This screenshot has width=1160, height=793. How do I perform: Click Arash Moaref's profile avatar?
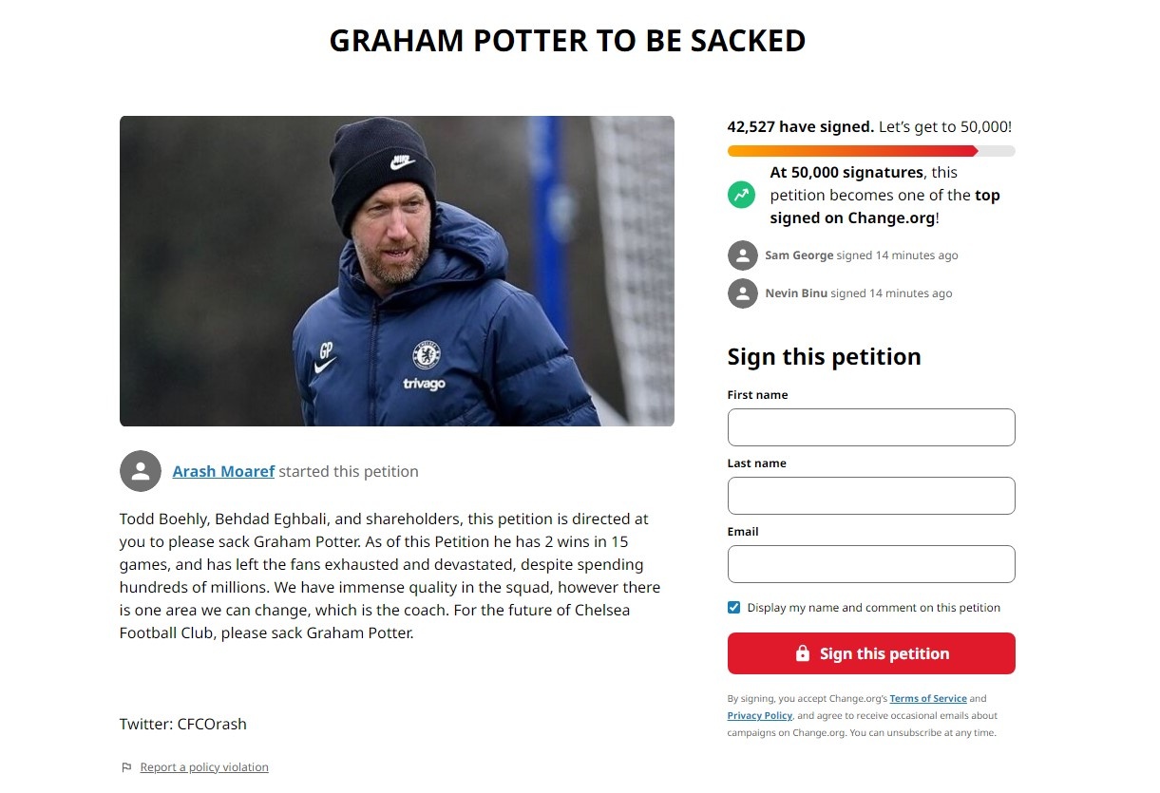pos(141,471)
